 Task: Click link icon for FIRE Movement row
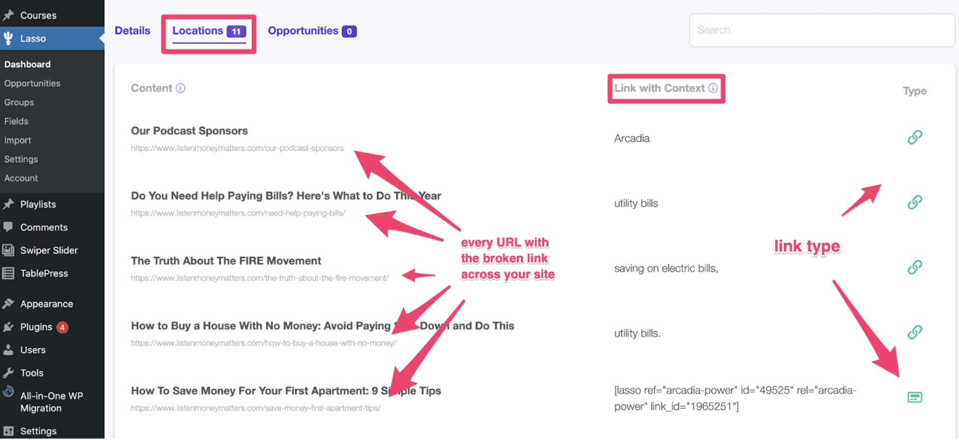click(x=914, y=267)
